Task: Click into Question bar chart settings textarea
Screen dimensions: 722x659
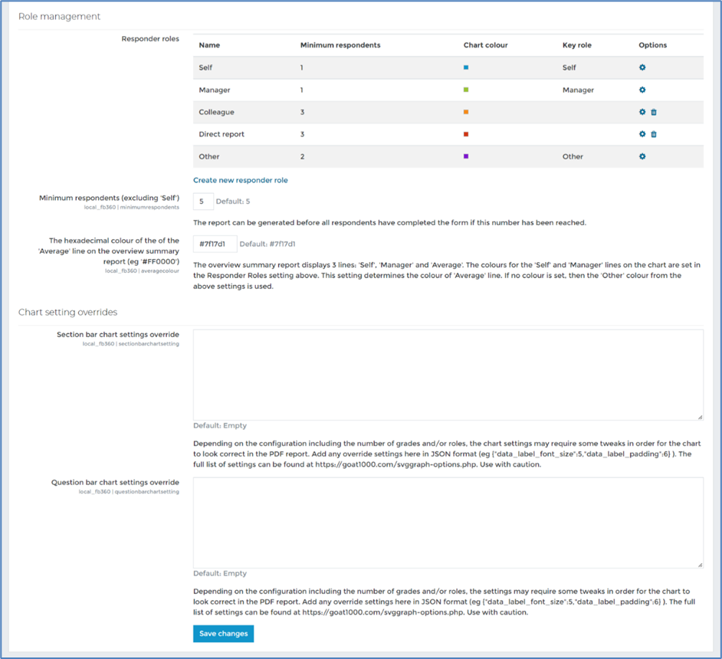Action: pyautogui.click(x=448, y=523)
